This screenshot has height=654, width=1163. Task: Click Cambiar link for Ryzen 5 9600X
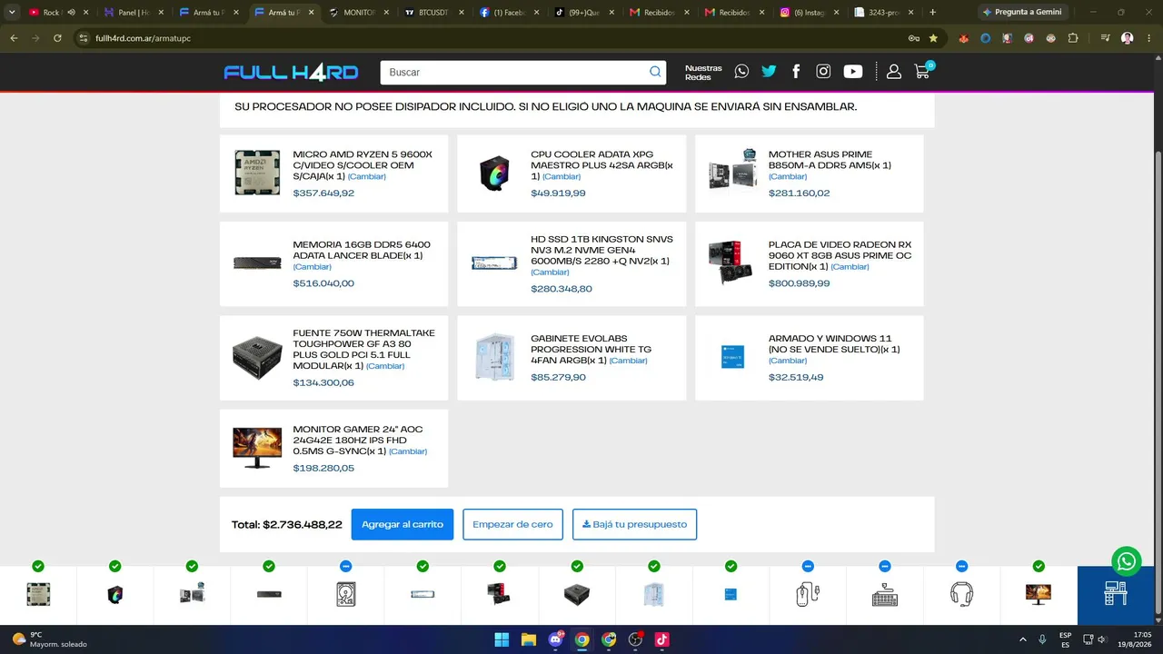pyautogui.click(x=367, y=176)
